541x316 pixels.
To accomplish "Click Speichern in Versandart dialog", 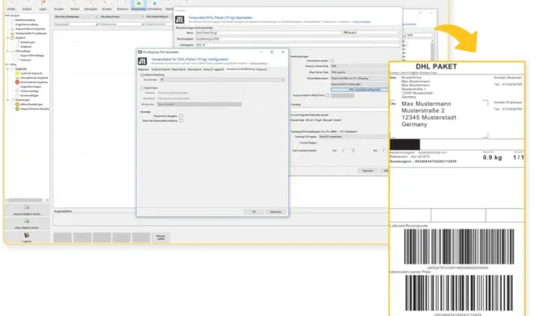I will pos(367,171).
